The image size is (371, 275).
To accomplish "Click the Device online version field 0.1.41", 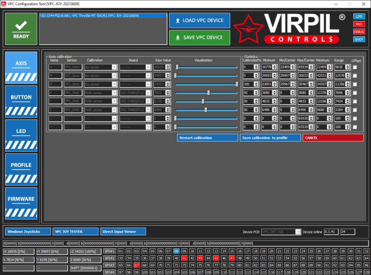I will pyautogui.click(x=331, y=232).
